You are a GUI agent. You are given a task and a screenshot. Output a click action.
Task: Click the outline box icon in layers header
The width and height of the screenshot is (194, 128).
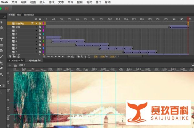click(x=43, y=19)
